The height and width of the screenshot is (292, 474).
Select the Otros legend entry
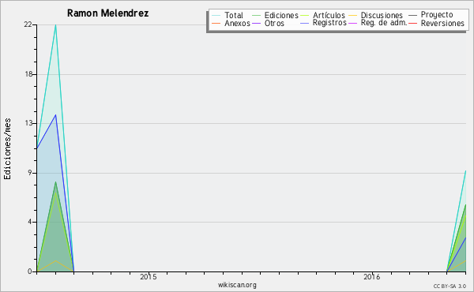coord(274,23)
